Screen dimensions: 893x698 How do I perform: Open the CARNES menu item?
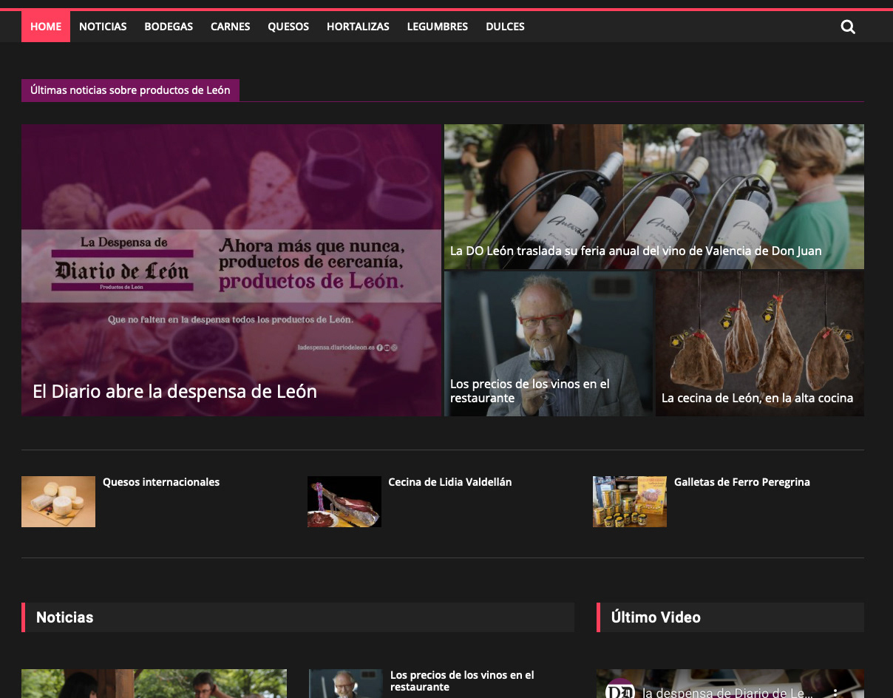pyautogui.click(x=231, y=27)
